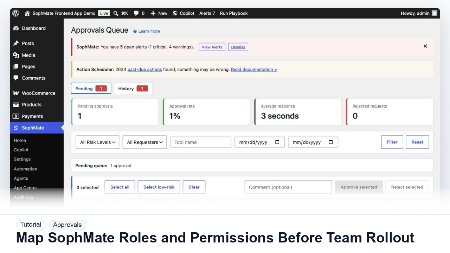Click the View Alerts button
Image resolution: width=450 pixels, height=253 pixels.
(x=212, y=47)
